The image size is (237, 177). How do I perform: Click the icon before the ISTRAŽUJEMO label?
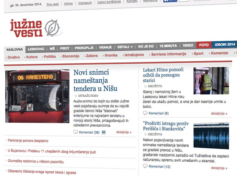pos(76,95)
